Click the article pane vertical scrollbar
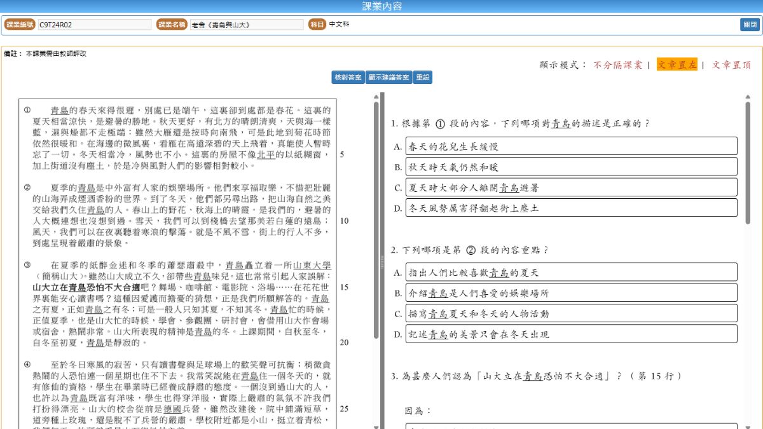 tap(376, 216)
